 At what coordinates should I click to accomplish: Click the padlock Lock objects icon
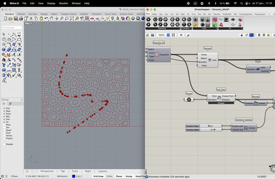pyautogui.click(x=118, y=18)
